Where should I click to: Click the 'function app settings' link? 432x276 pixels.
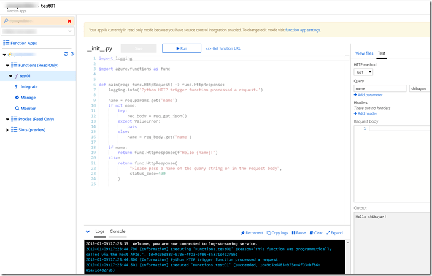[x=303, y=29]
